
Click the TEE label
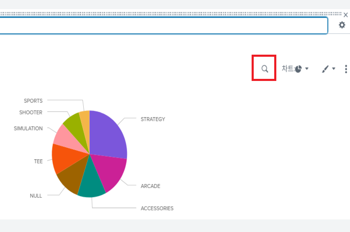click(39, 161)
